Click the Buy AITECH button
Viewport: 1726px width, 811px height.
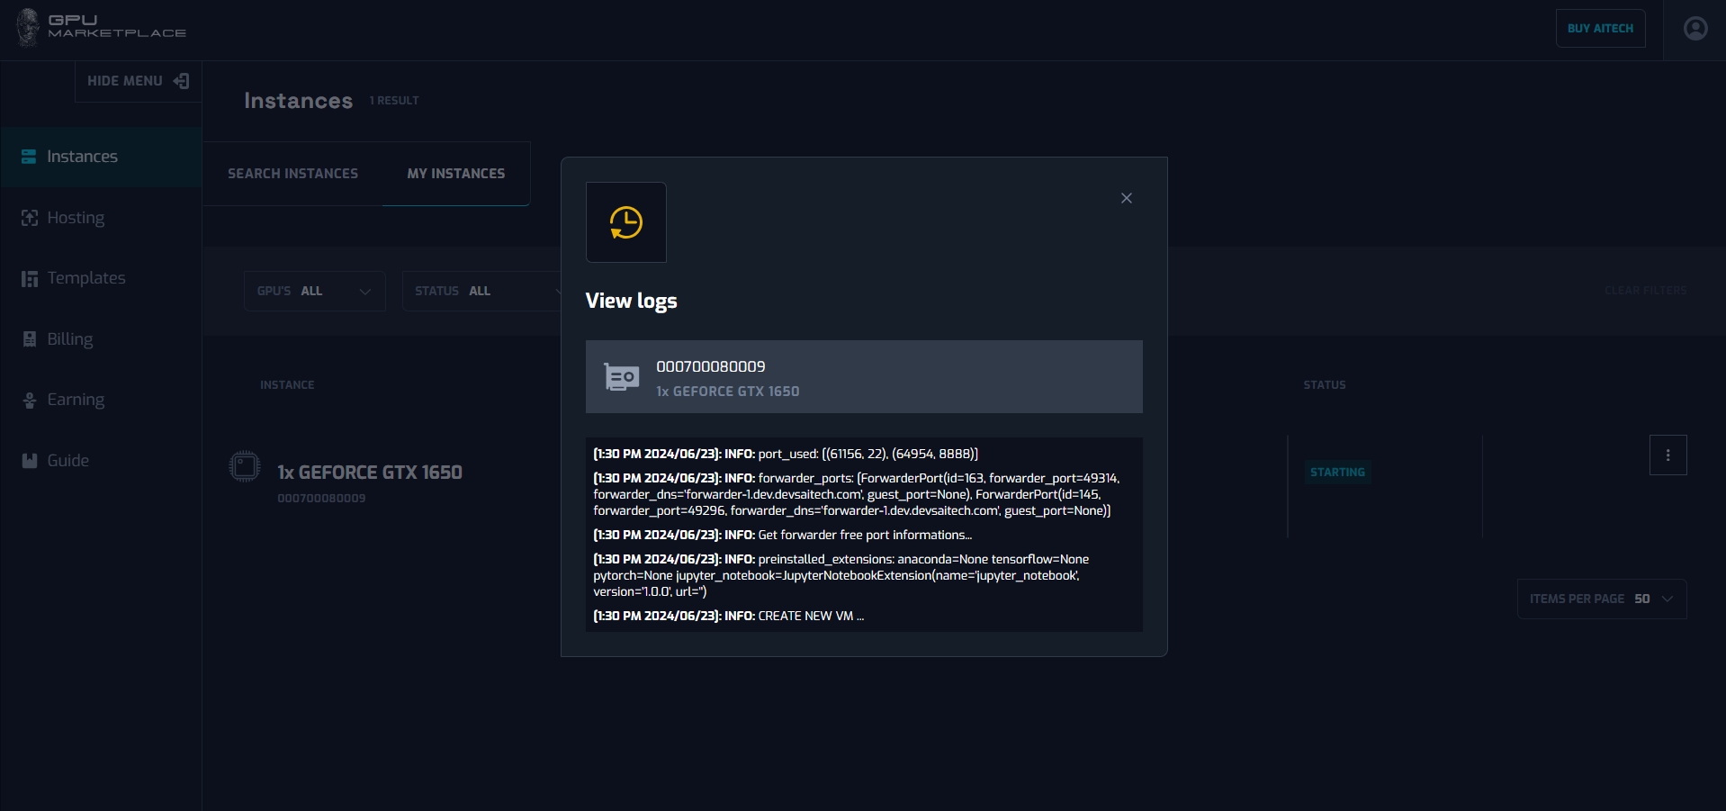(x=1600, y=29)
